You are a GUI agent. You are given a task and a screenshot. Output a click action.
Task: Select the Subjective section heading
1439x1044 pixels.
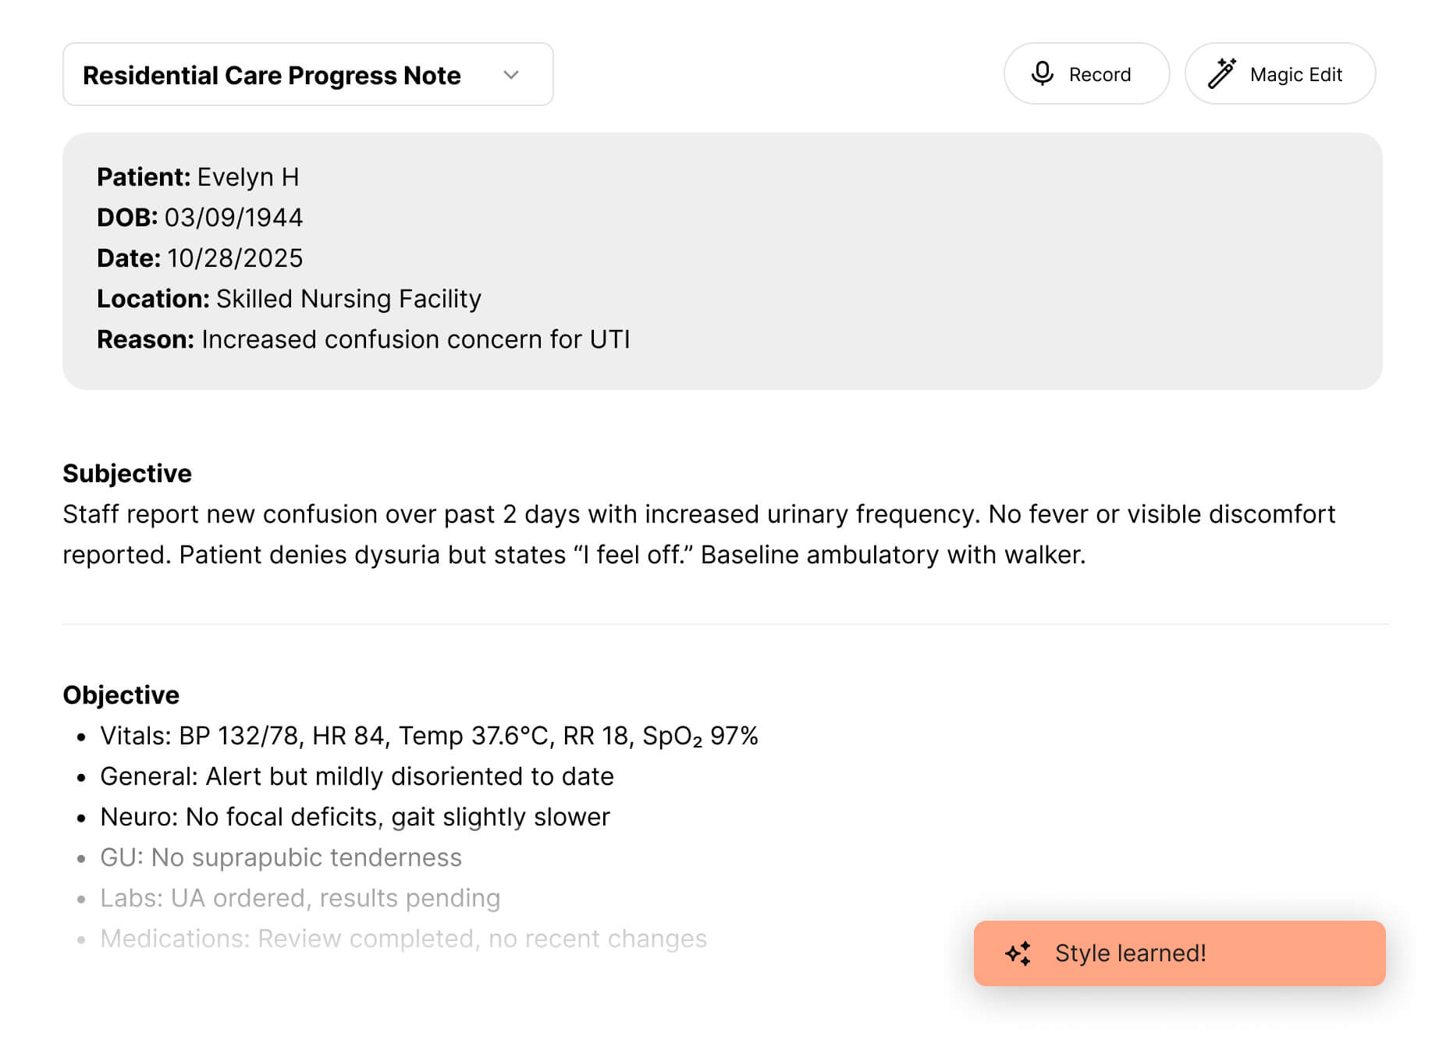[x=127, y=474]
